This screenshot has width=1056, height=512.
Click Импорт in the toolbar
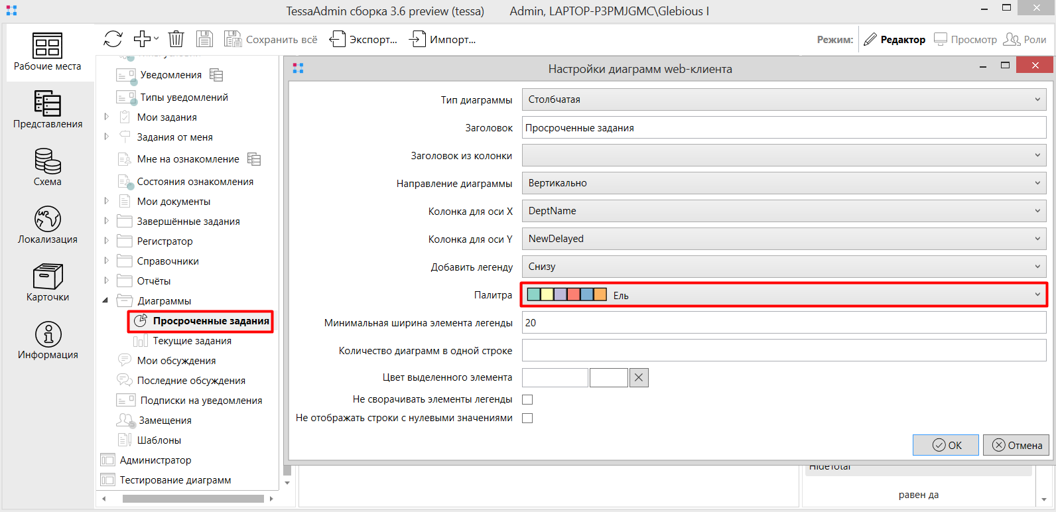point(443,40)
